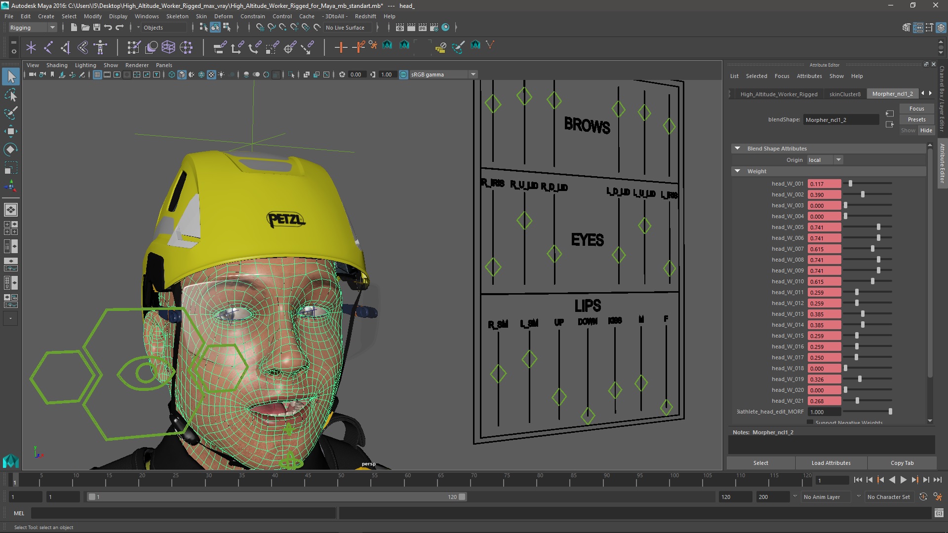Screen dimensions: 948x533
Task: Switch to the skinCluster8 tab
Action: (x=845, y=94)
